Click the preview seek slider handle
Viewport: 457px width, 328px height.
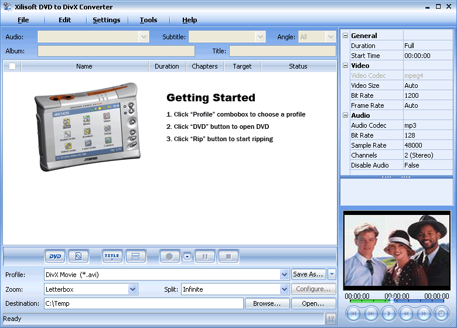pyautogui.click(x=392, y=300)
